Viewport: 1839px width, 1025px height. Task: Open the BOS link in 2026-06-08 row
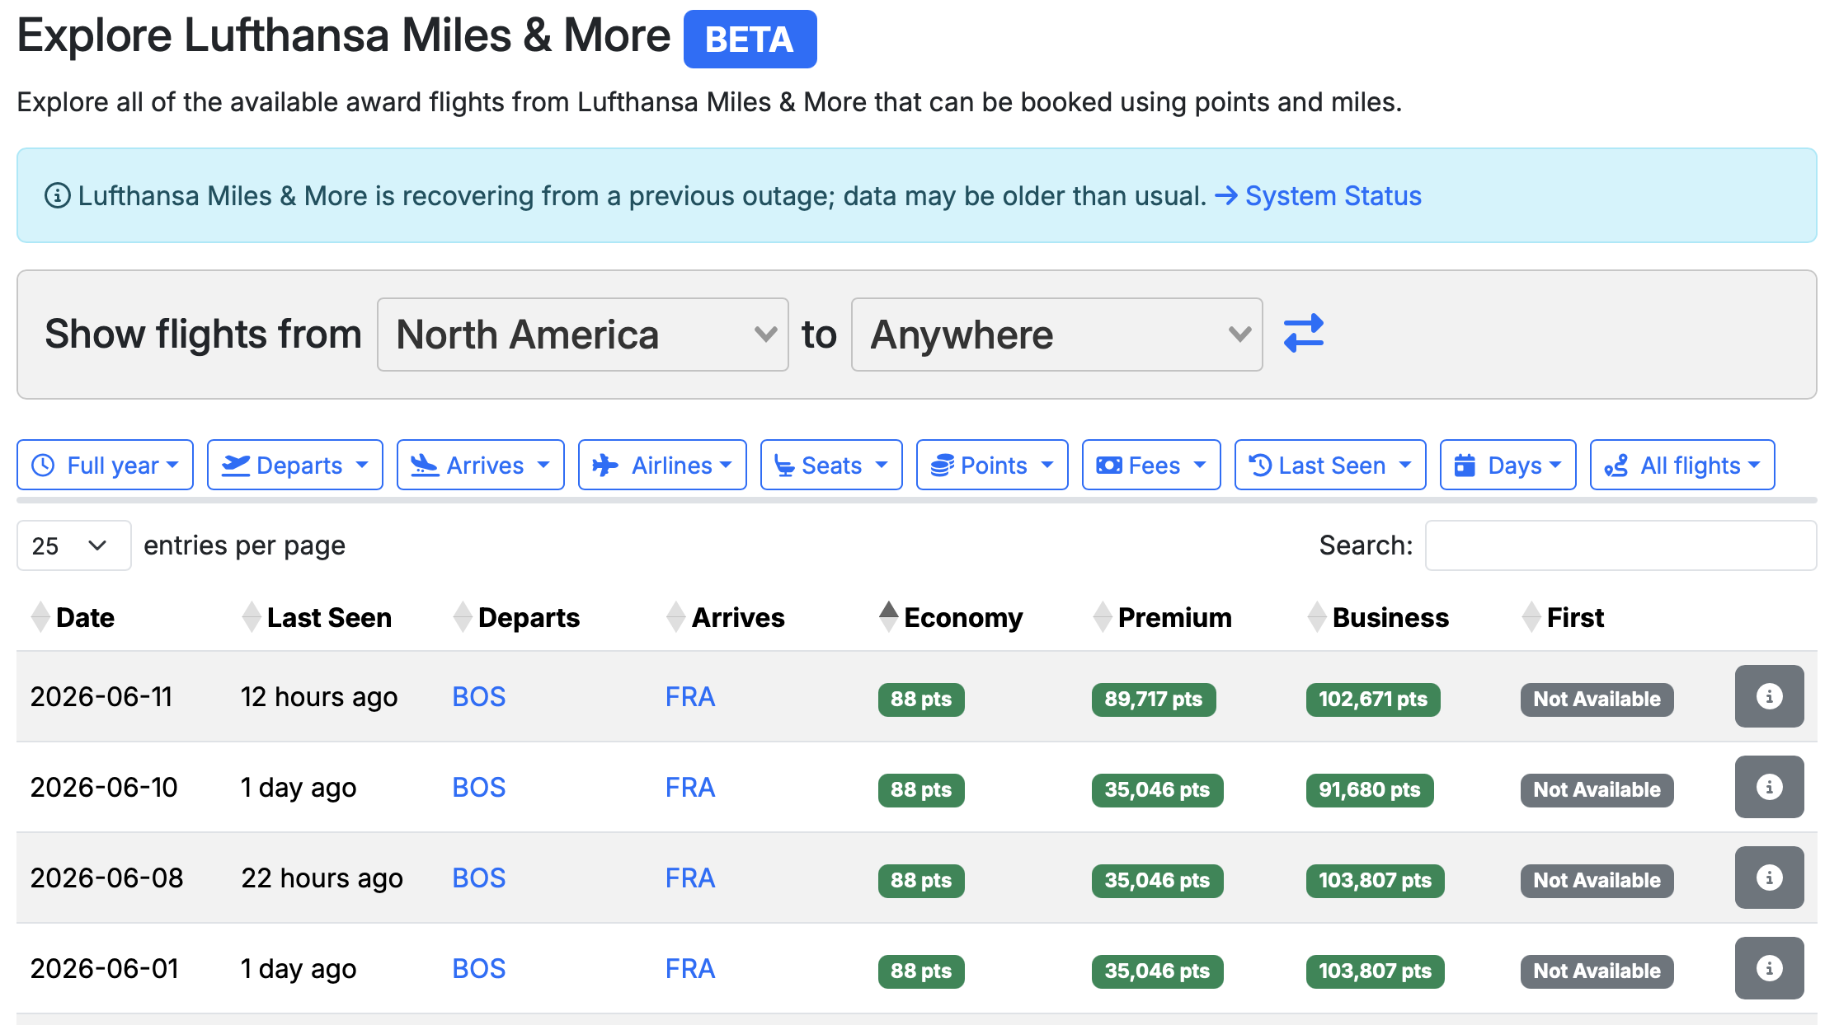tap(479, 878)
